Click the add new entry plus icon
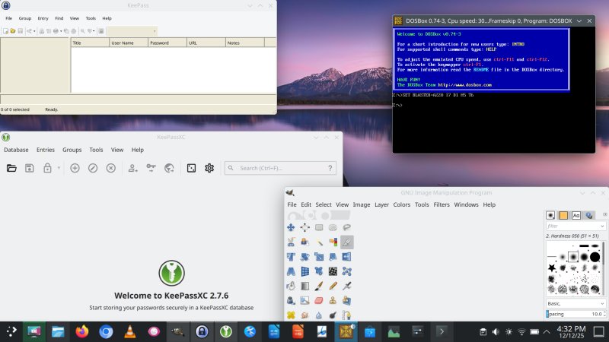This screenshot has height=342, width=609. (x=75, y=168)
